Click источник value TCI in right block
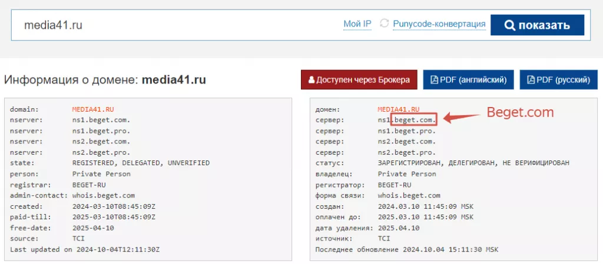Screen dimensions: 603x264 coord(384,239)
